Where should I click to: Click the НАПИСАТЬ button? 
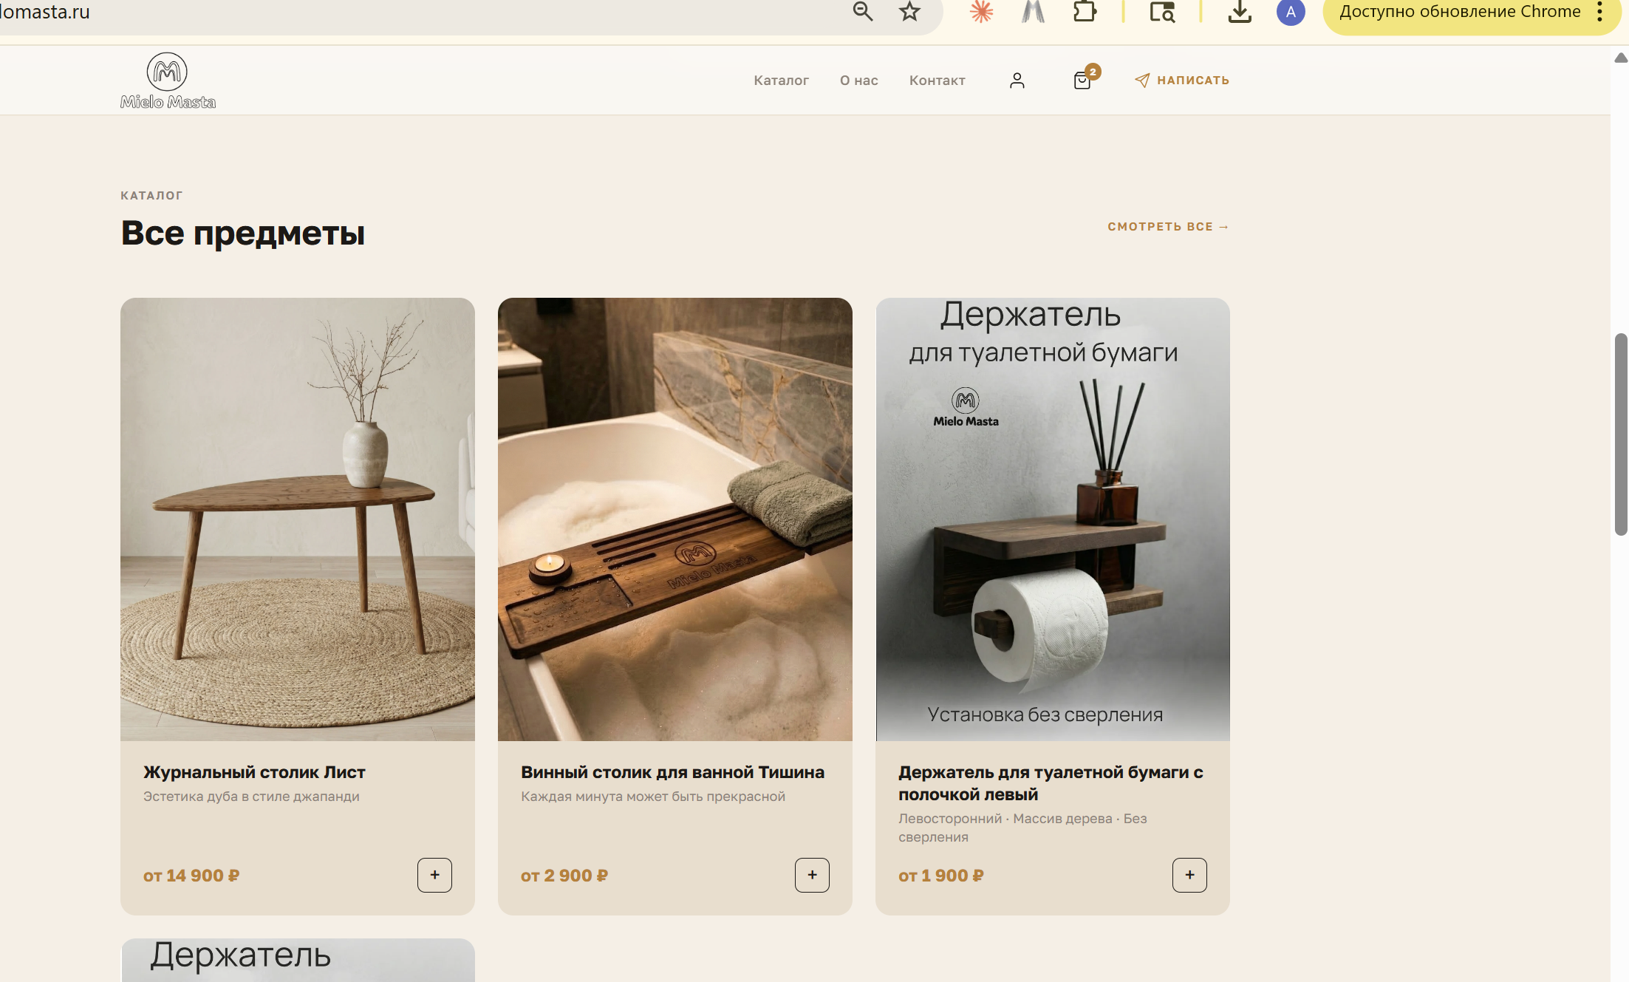[1182, 80]
